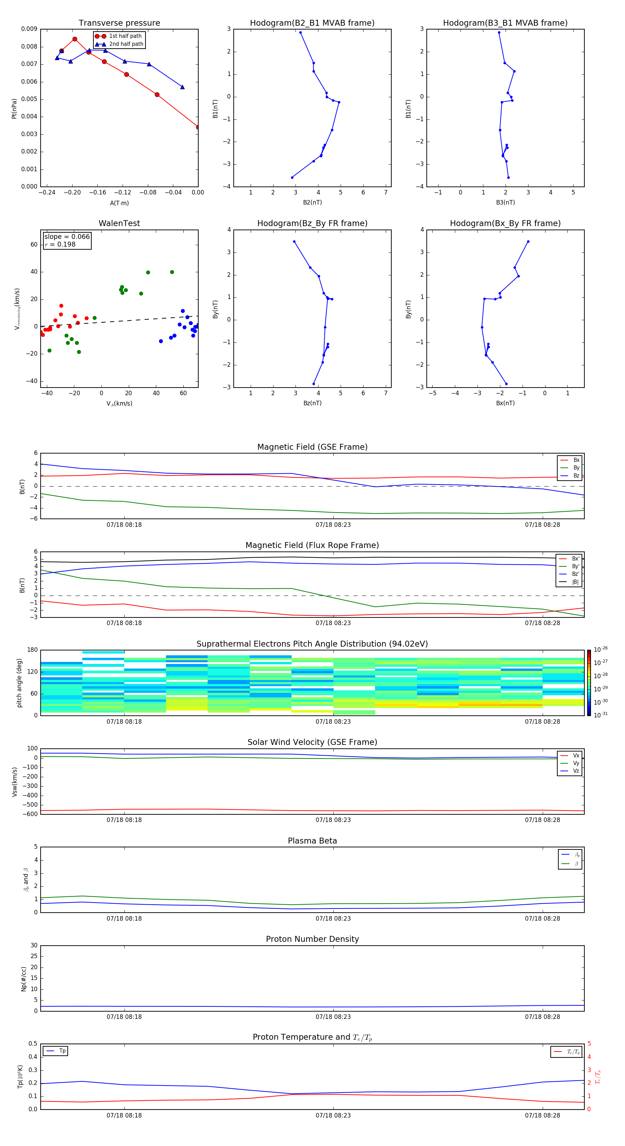Click the 'Proton Number Density' title
This screenshot has width=625, height=1146.
click(312, 939)
